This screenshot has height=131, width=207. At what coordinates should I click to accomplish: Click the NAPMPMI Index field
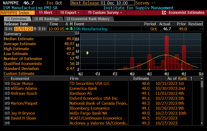coord(18,13)
